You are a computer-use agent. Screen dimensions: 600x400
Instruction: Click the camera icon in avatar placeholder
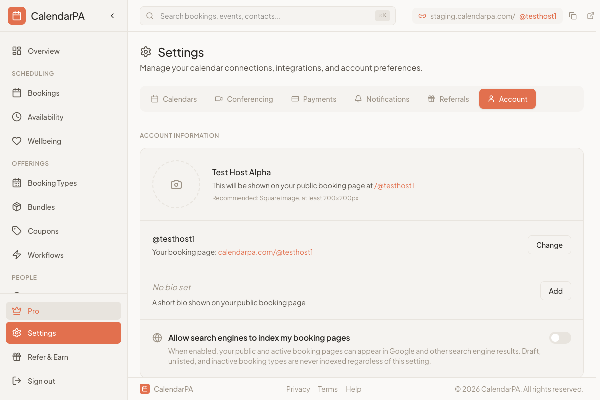tap(176, 184)
